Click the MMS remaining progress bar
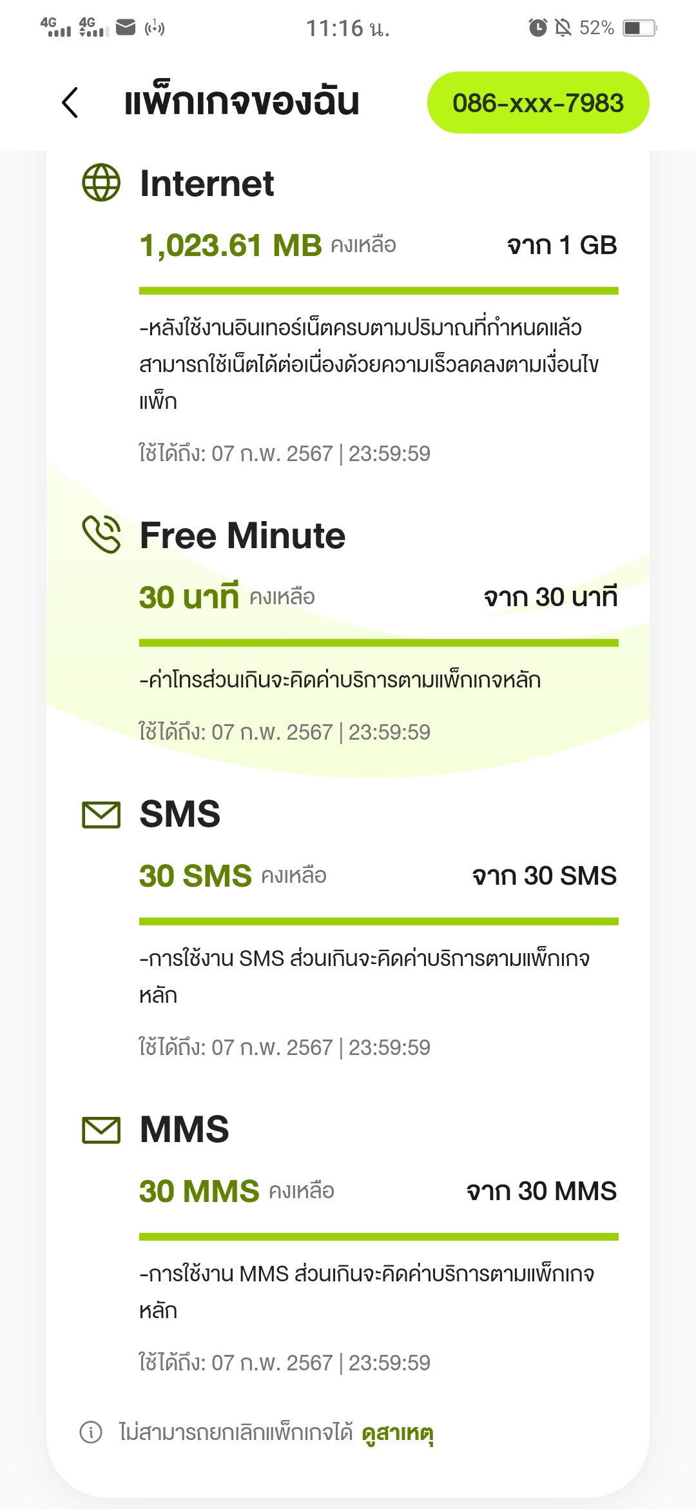The height and width of the screenshot is (1509, 696). click(378, 1237)
